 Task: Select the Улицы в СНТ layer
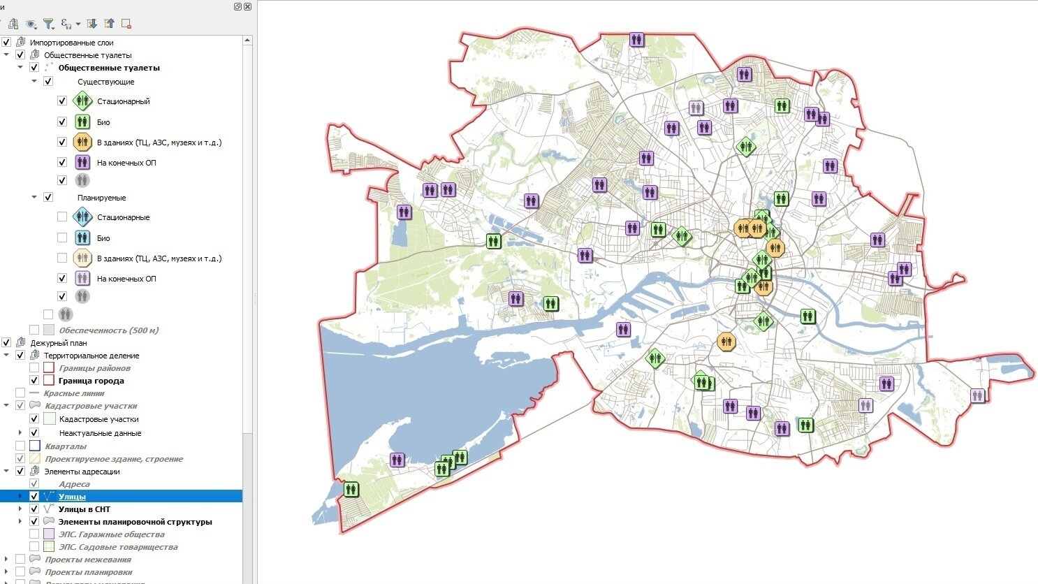pyautogui.click(x=84, y=509)
